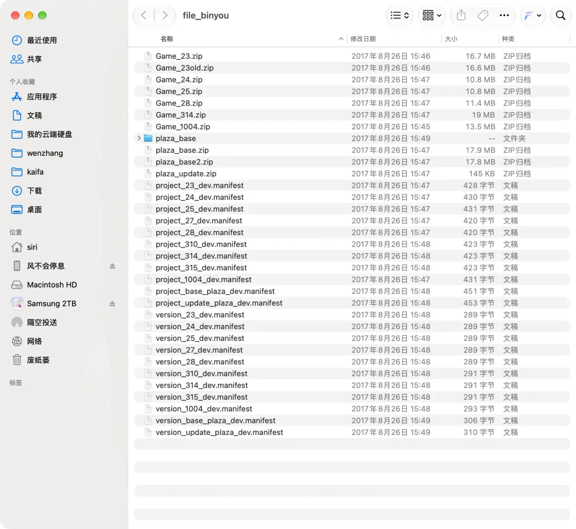The height and width of the screenshot is (529, 576).
Task: Sort by the 大小 column header
Action: 451,39
